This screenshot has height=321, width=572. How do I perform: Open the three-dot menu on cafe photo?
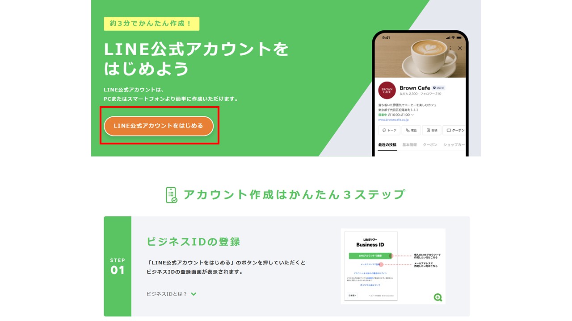coord(450,48)
